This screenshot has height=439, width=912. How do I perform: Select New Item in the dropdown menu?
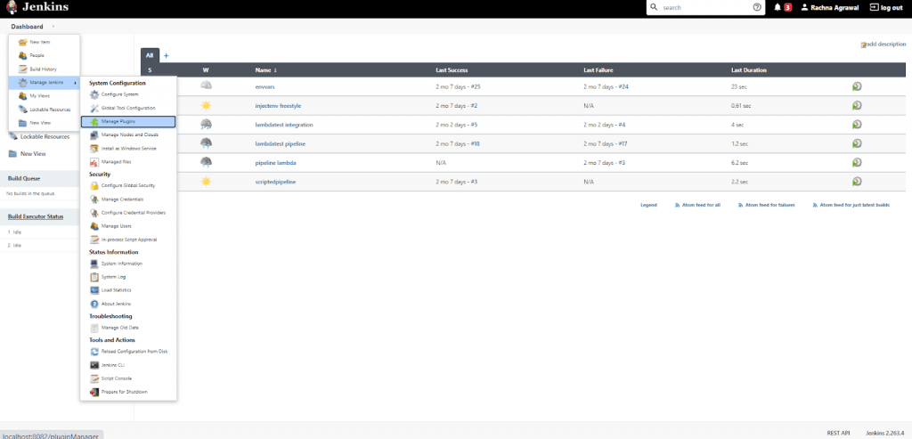pos(45,43)
